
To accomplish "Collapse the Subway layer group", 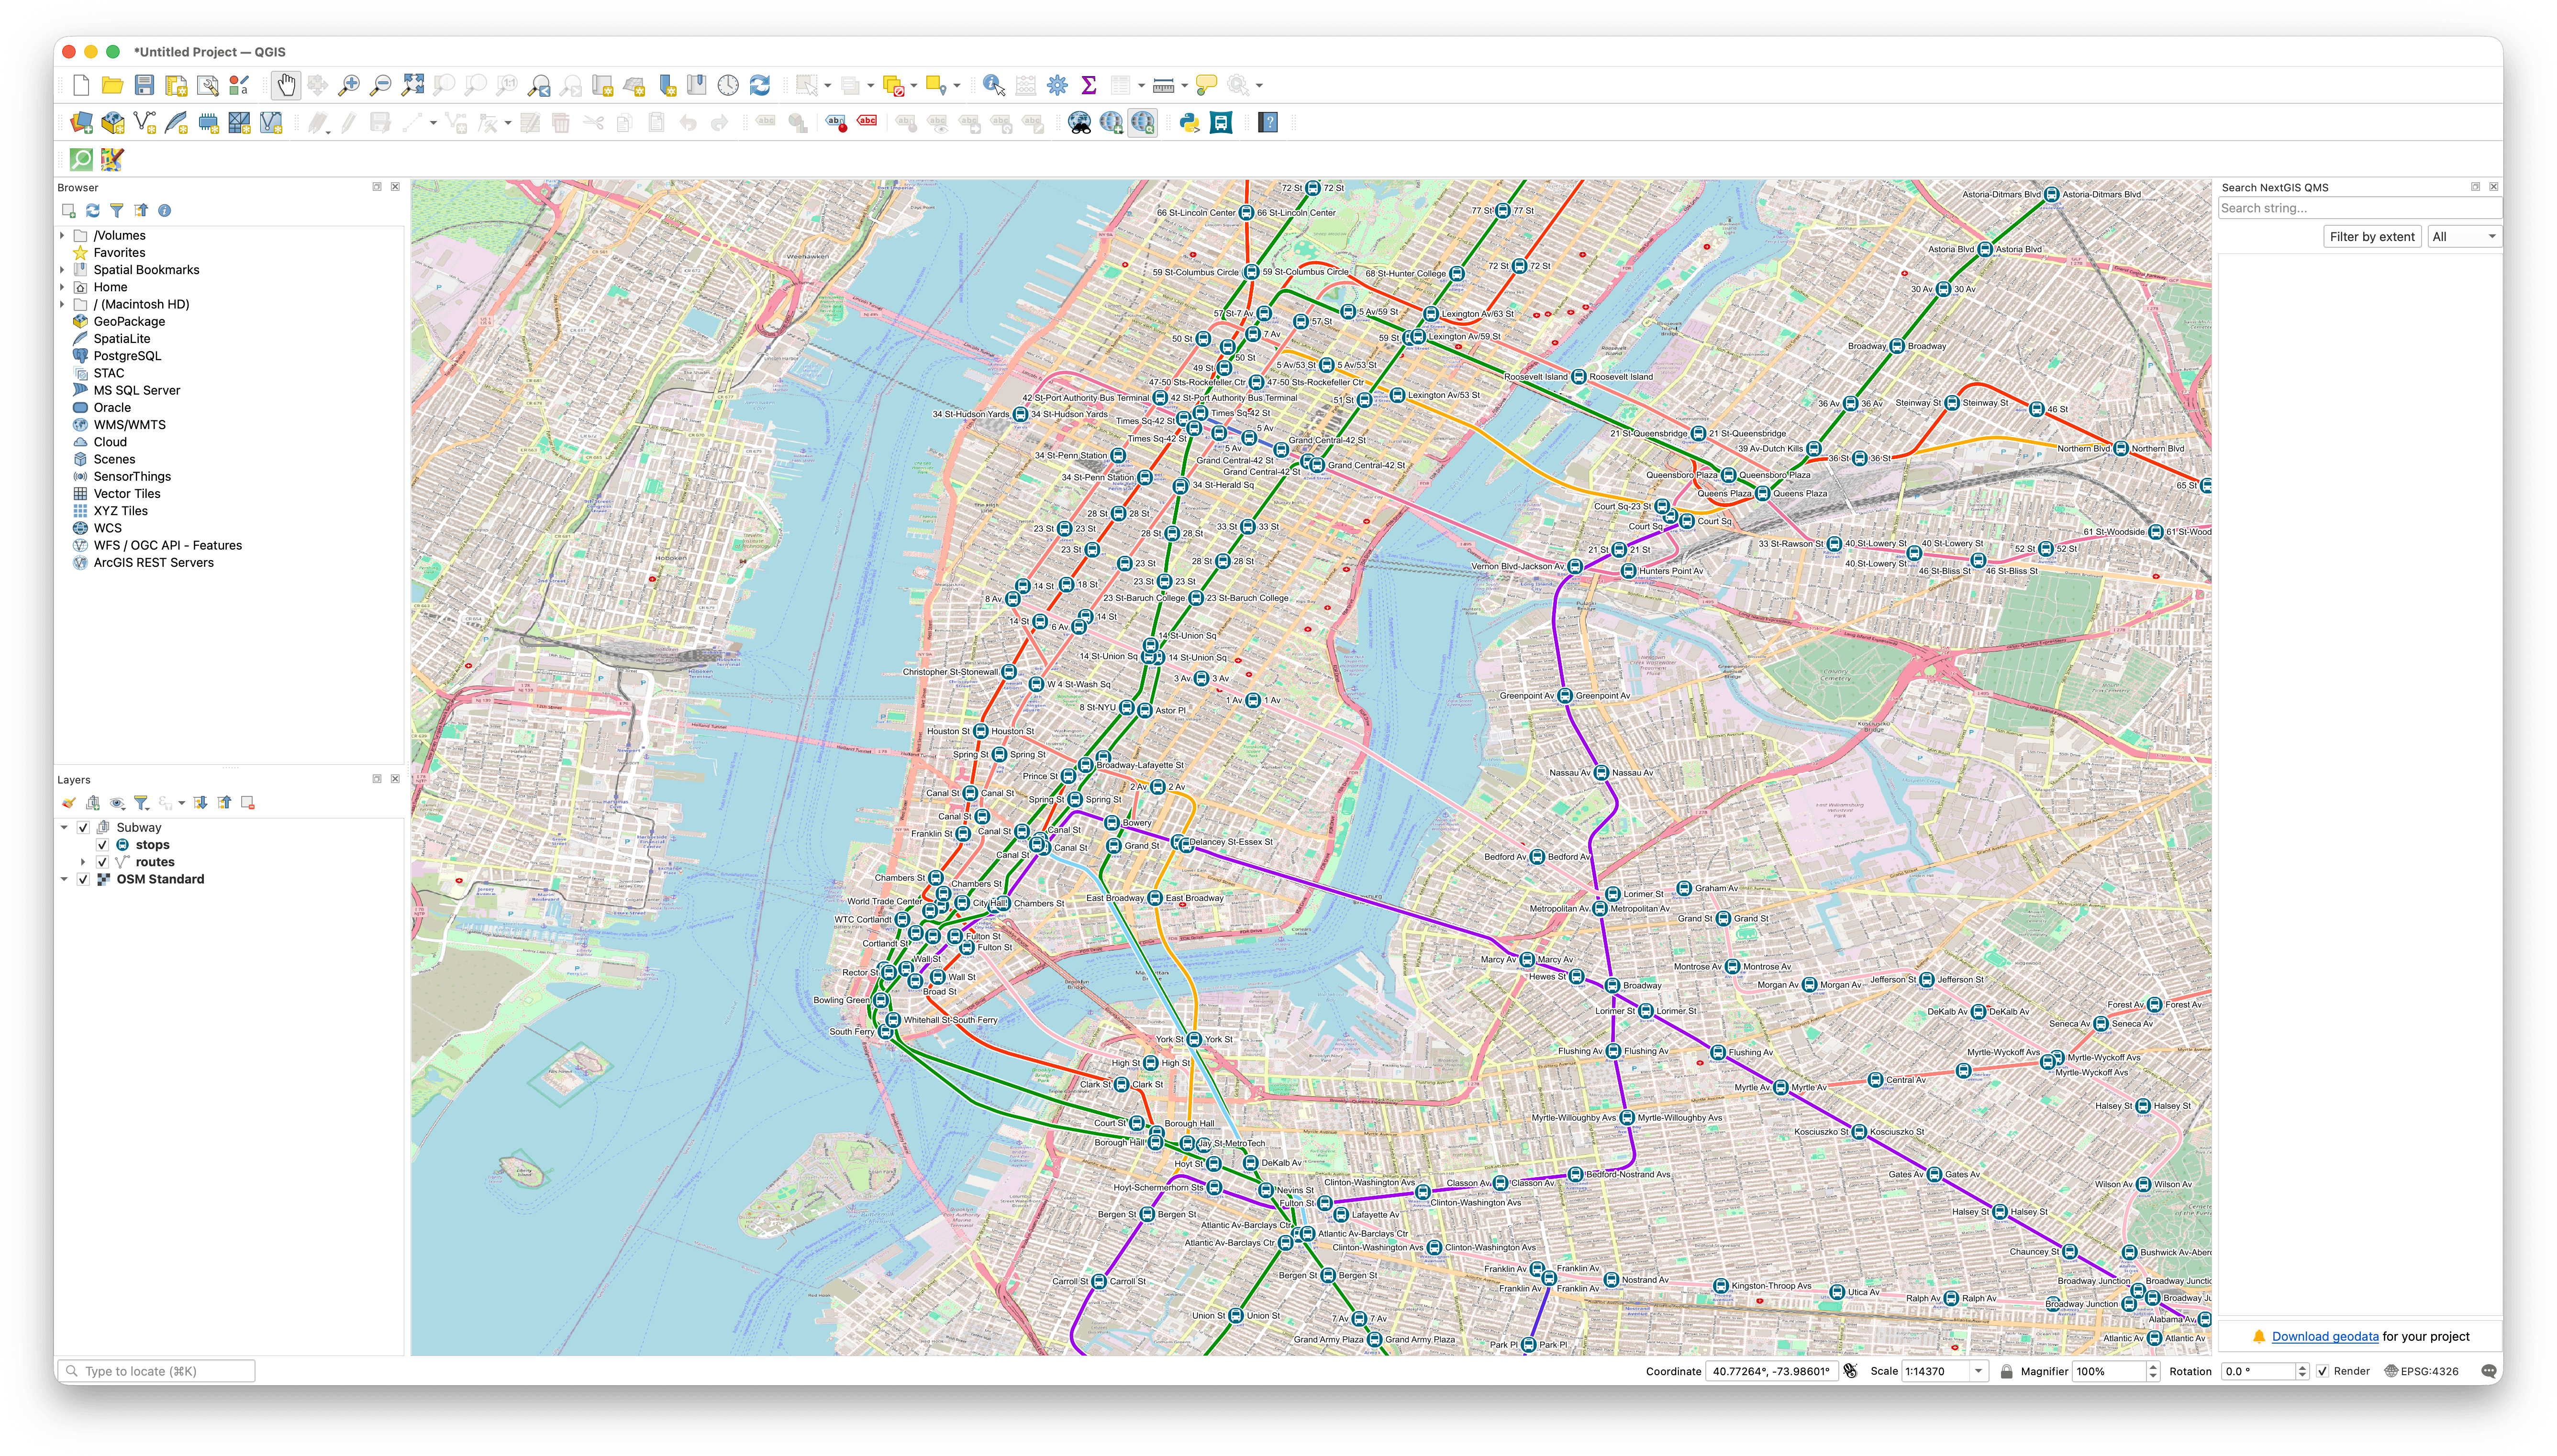I will [64, 827].
